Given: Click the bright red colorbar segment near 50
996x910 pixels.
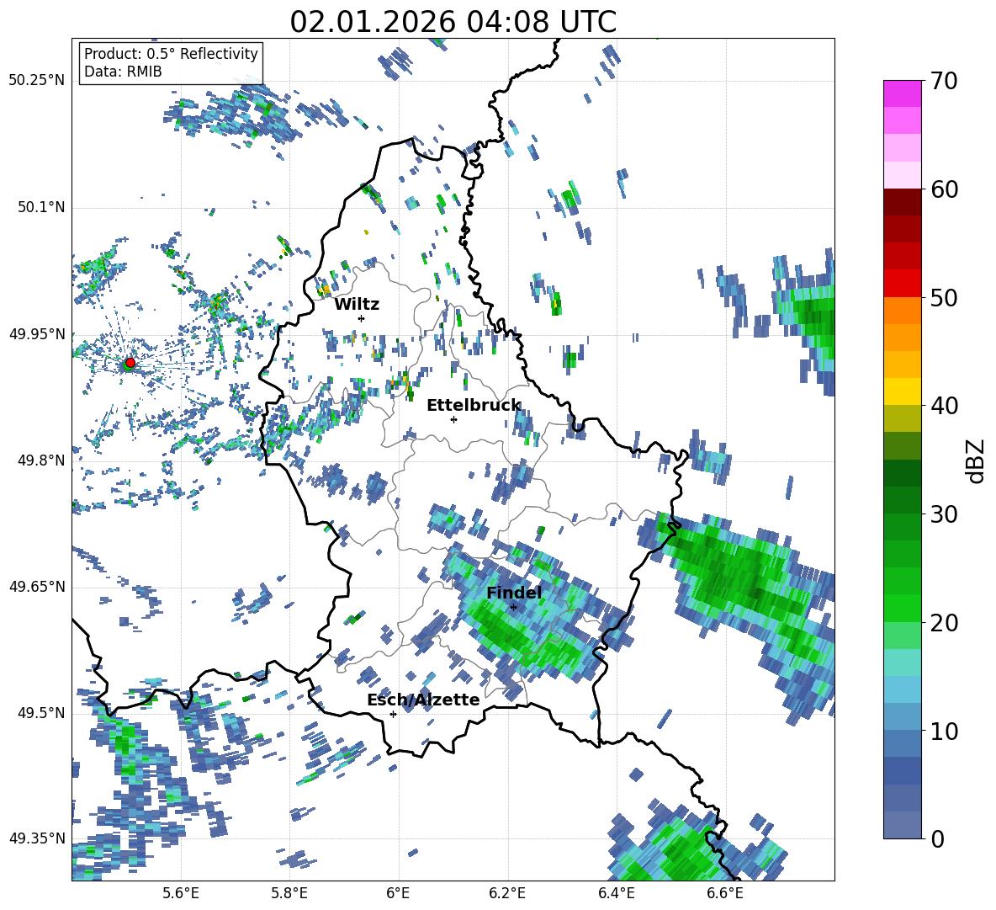Looking at the screenshot, I should pyautogui.click(x=902, y=284).
